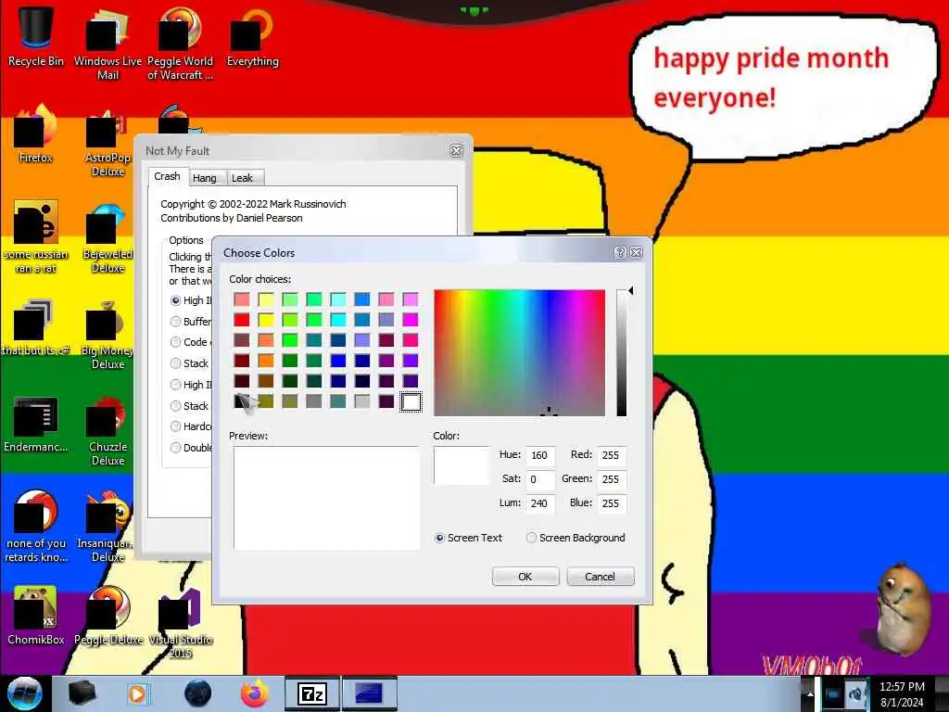Open the Endermanc... desktop icon
This screenshot has width=949, height=712.
pos(36,424)
